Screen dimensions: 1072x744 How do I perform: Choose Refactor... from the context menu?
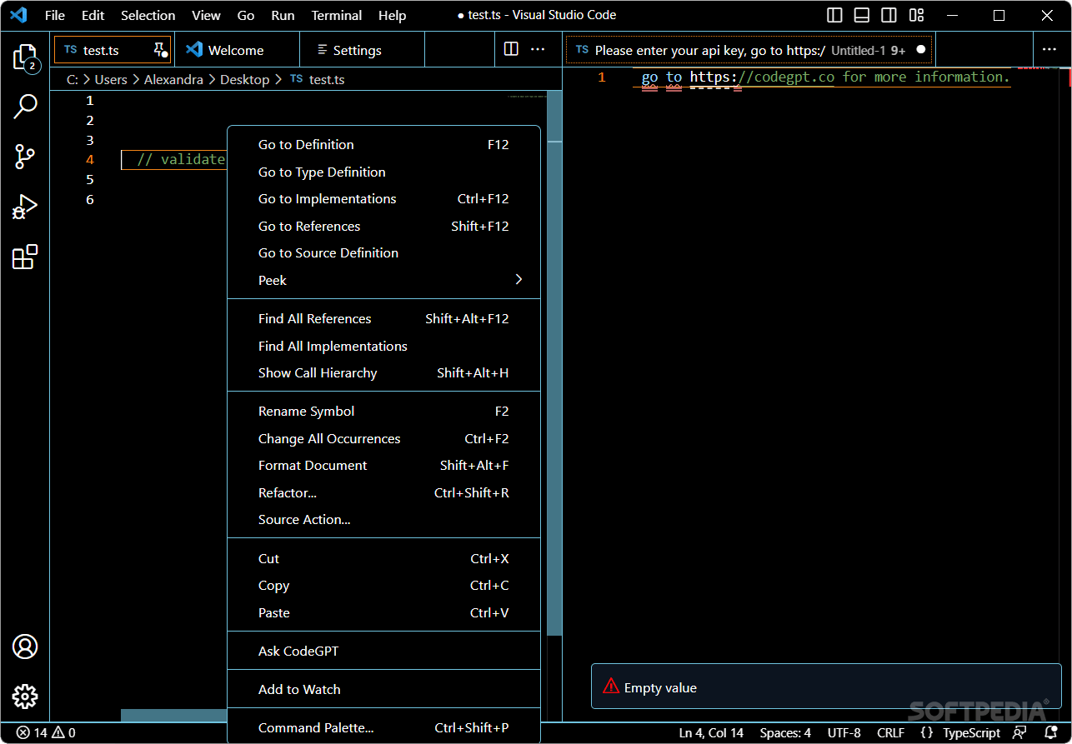383,492
